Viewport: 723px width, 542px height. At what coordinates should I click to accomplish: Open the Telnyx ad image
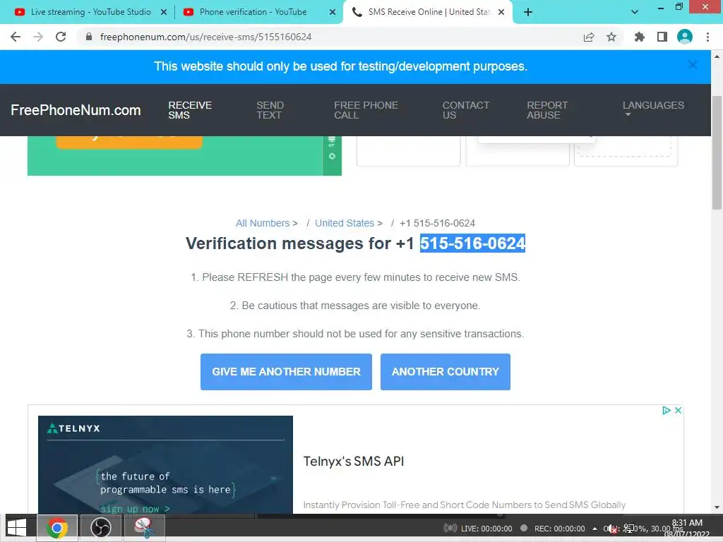[165, 464]
